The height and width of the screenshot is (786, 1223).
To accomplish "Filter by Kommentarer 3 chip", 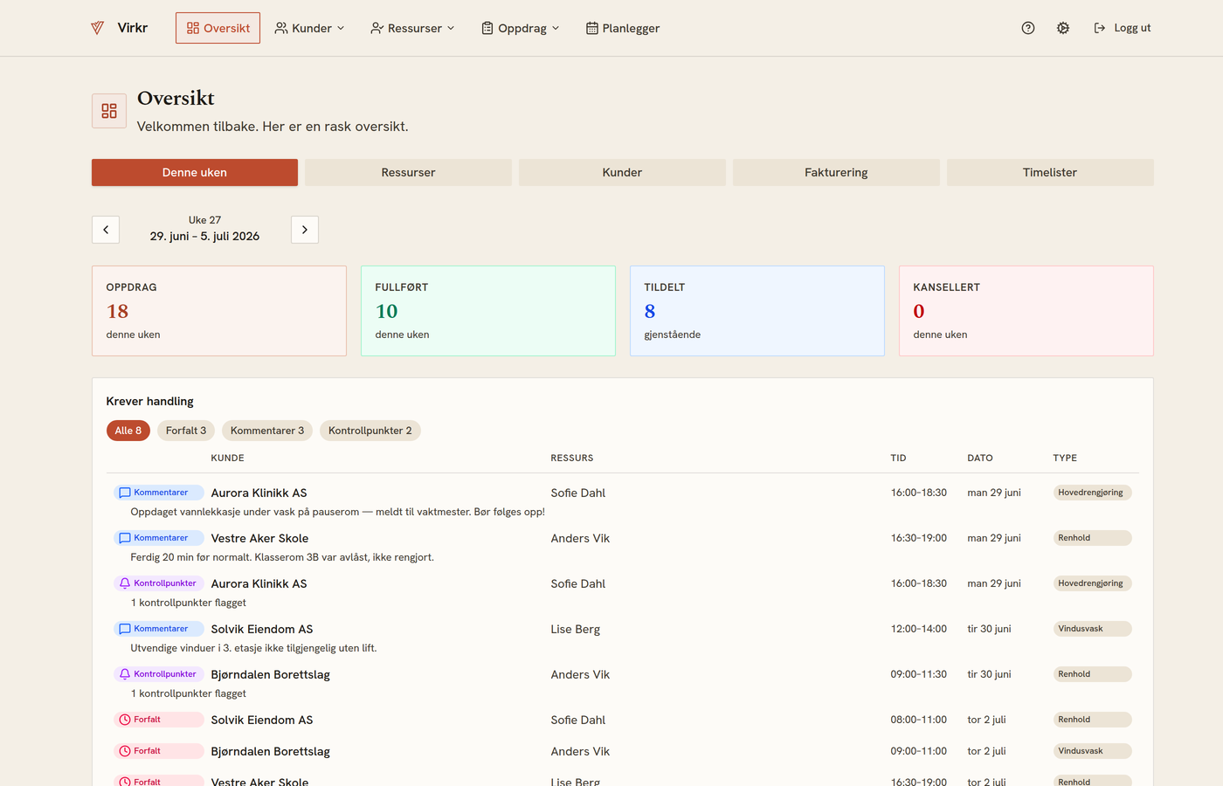I will [267, 431].
